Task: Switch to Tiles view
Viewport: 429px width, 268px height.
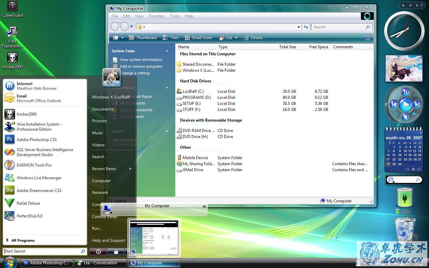Action: tap(171, 38)
